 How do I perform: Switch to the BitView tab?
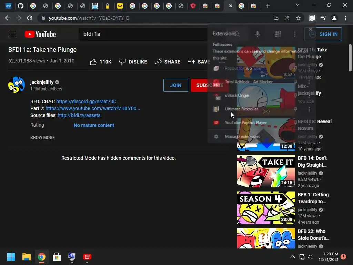coord(95,6)
